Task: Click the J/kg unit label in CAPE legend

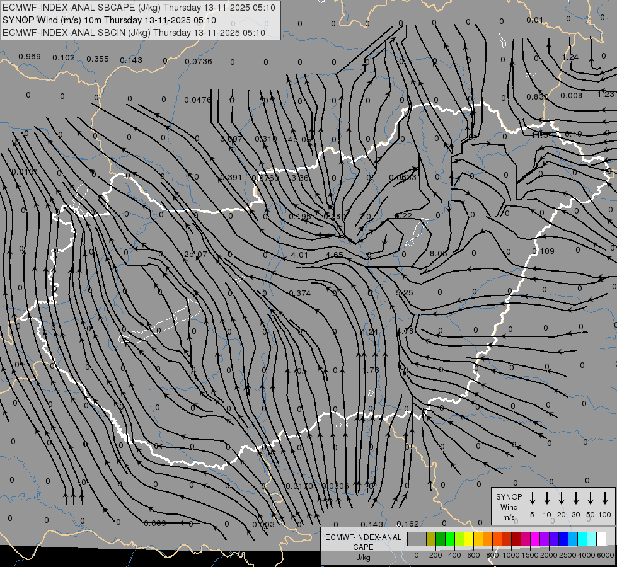Action: [363, 558]
